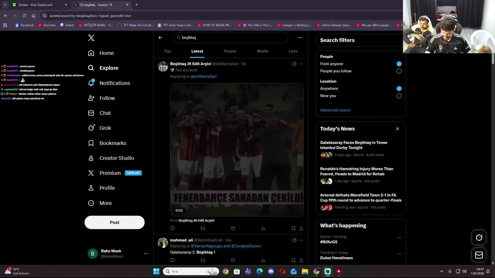
Task: Open Grok from the sidebar
Action: 99,128
